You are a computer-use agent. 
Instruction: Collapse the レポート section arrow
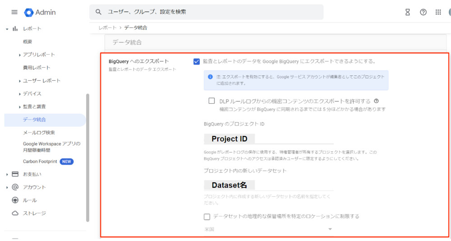7,29
